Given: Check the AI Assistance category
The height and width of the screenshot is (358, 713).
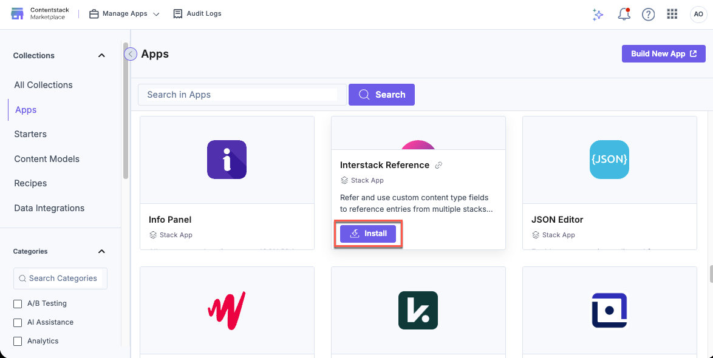Looking at the screenshot, I should click(18, 323).
